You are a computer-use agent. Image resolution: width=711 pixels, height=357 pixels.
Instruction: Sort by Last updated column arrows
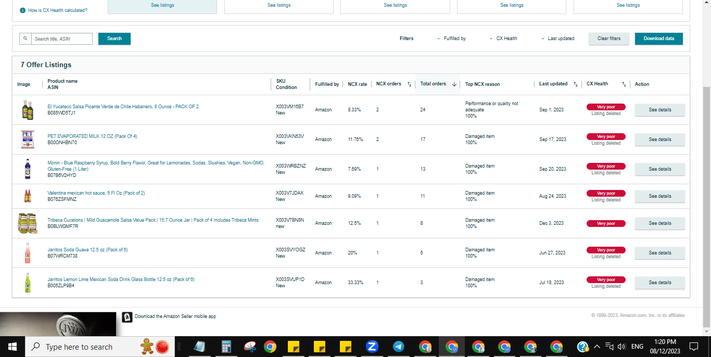[x=575, y=84]
